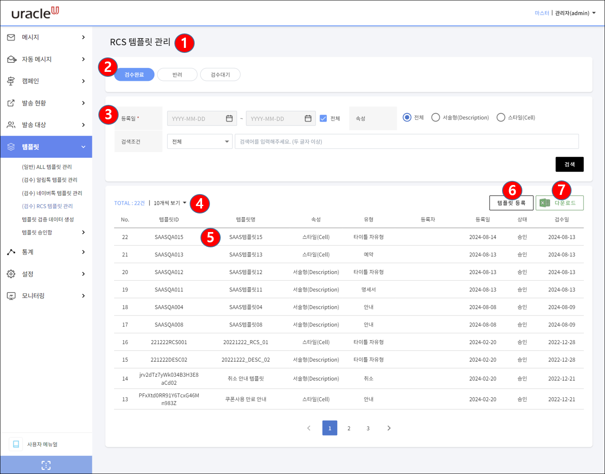Screen dimensions: 605x474
Task: Click the fullscreen scan icon at sidebar bottom
Action: 46,465
